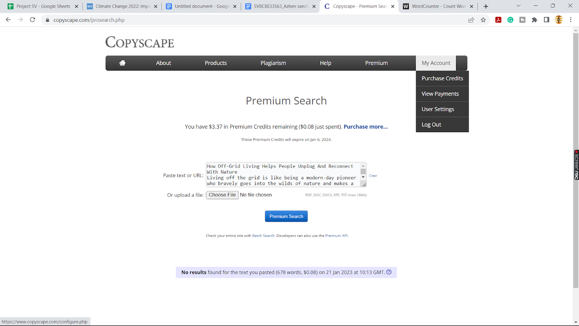Open the Extensions puzzle piece menu
Image resolution: width=579 pixels, height=326 pixels.
534,20
